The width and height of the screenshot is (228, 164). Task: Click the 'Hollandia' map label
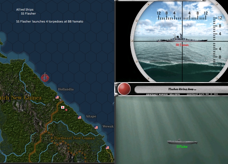[66, 89]
